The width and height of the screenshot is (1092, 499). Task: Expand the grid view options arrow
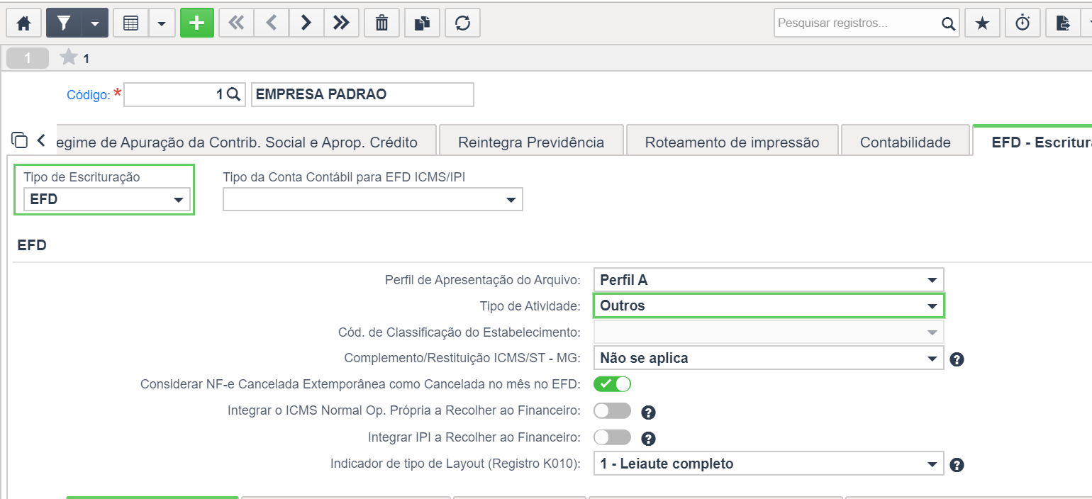click(x=161, y=23)
